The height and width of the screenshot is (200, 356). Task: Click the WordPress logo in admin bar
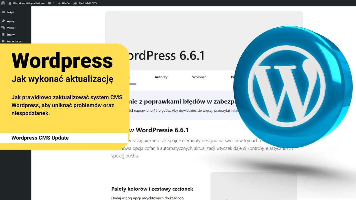point(3,3)
